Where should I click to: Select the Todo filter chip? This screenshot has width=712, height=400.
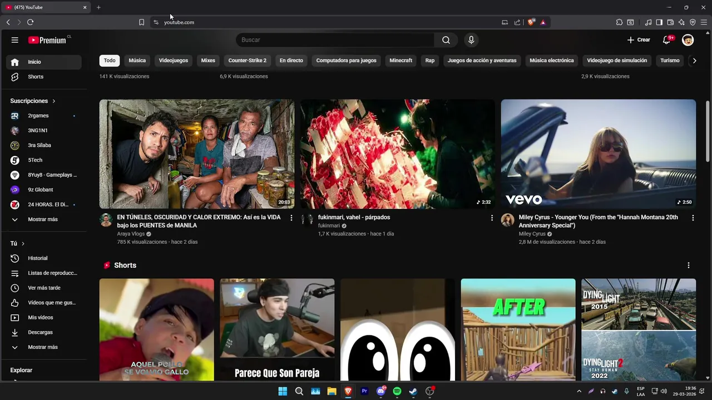(110, 61)
